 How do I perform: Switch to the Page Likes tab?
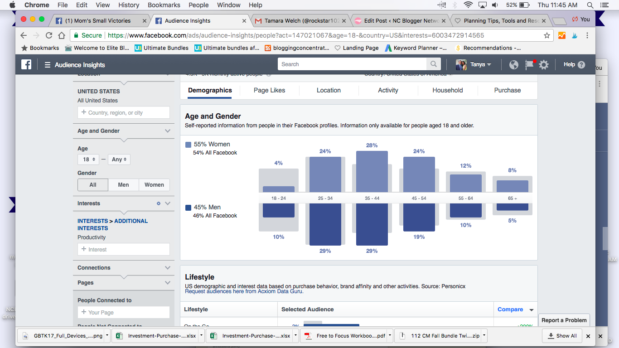click(269, 90)
